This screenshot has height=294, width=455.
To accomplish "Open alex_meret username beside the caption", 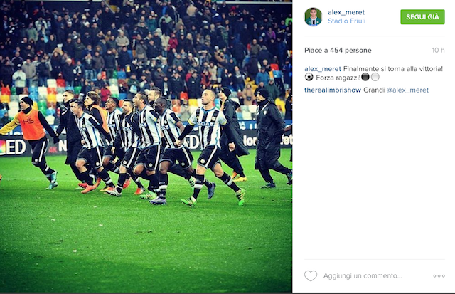I will coord(323,69).
